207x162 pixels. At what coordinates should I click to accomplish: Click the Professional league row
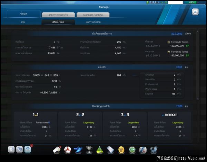tap(162, 84)
